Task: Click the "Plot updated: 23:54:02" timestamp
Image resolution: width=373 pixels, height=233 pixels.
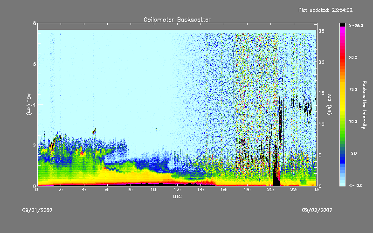Action: click(x=325, y=10)
